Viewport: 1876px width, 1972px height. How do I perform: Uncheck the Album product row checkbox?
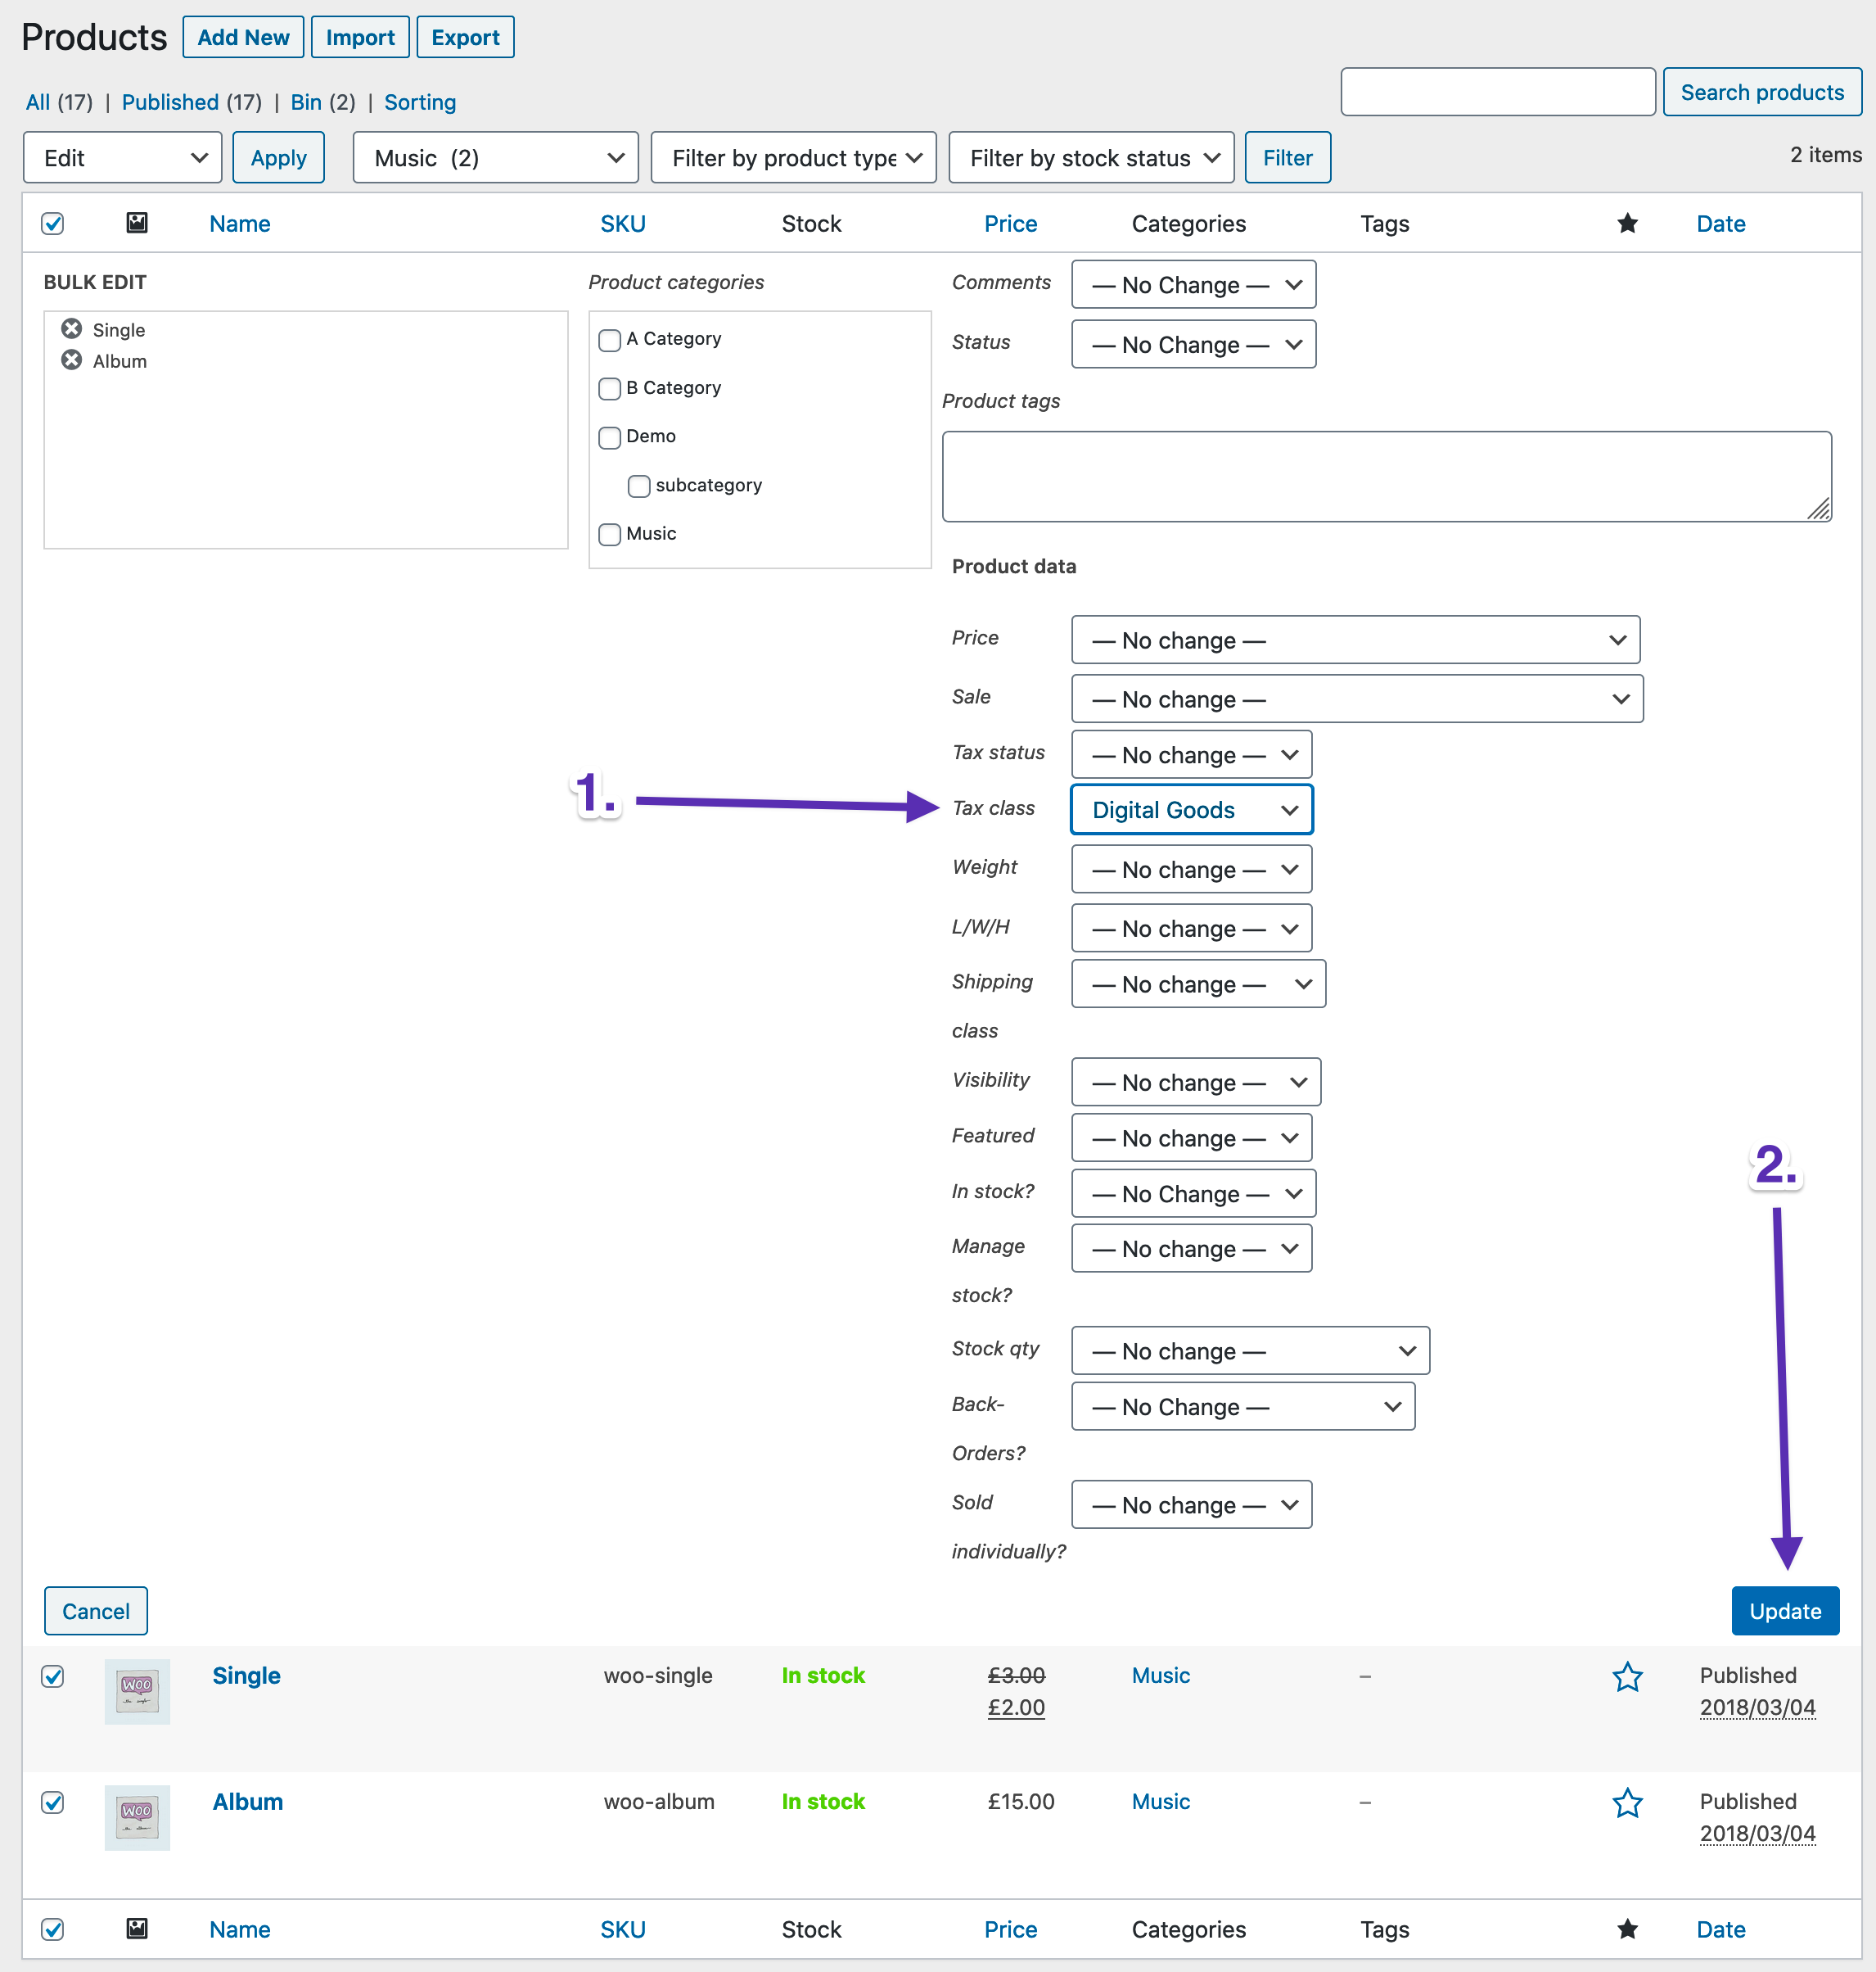click(53, 1802)
